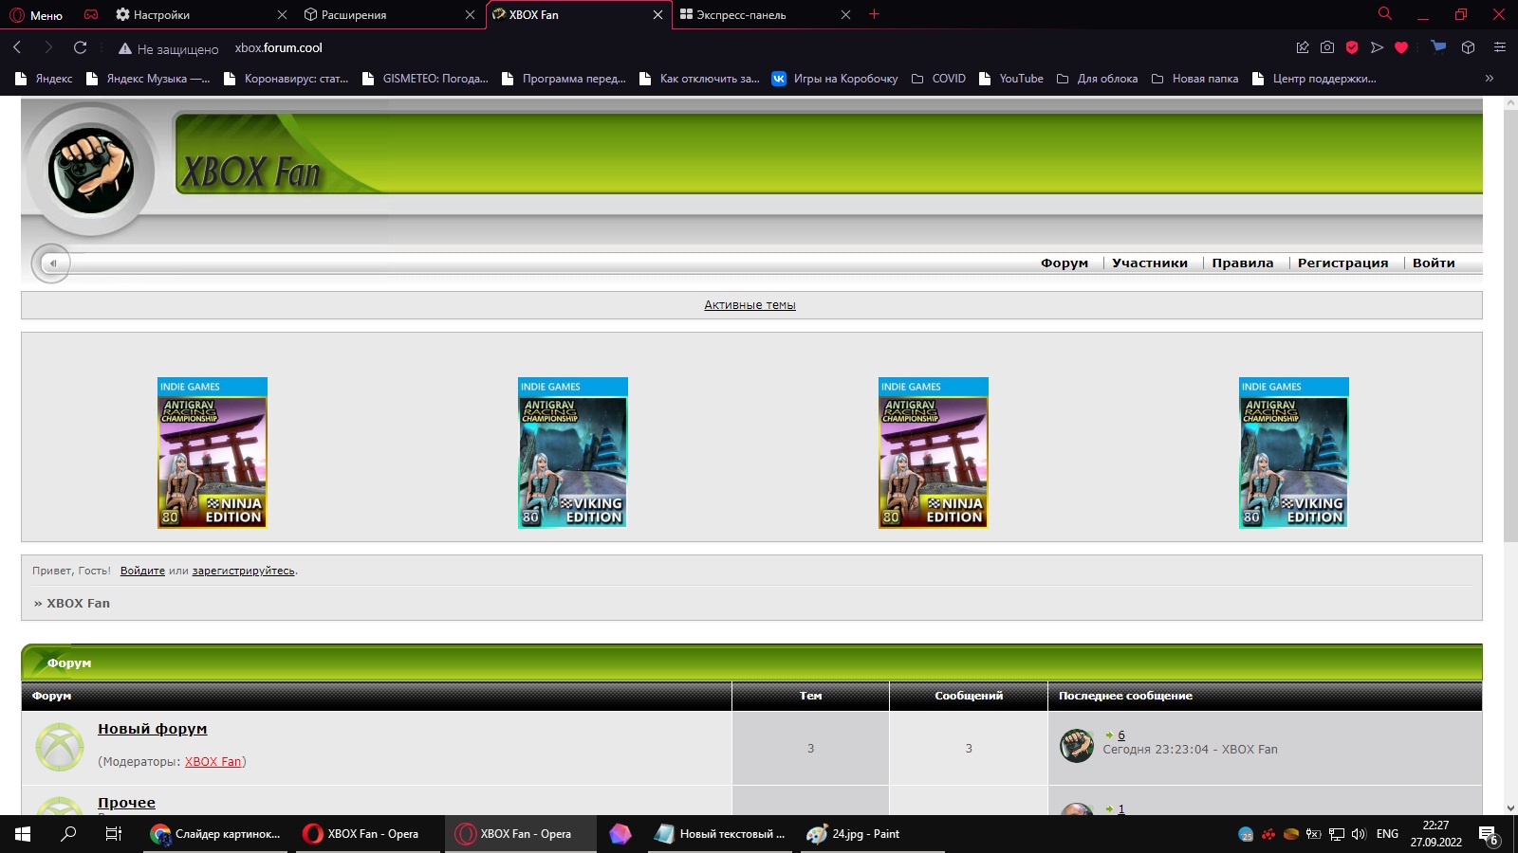Reload the current page
The width and height of the screenshot is (1518, 853).
coord(81,47)
